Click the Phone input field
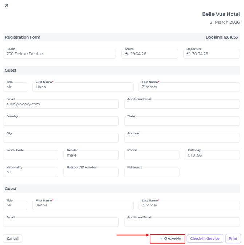 (151, 155)
